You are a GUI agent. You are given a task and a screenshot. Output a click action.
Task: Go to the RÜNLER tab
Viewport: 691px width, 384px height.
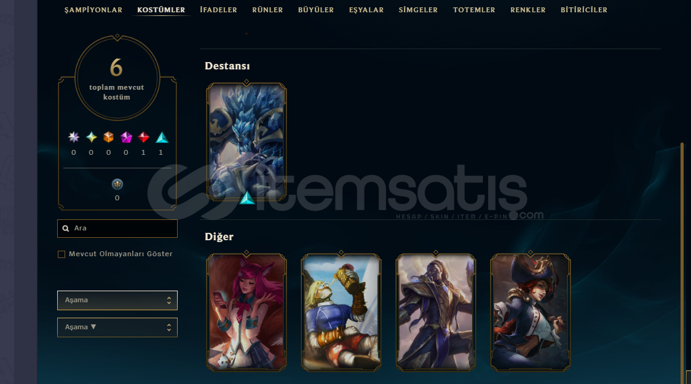pos(267,10)
